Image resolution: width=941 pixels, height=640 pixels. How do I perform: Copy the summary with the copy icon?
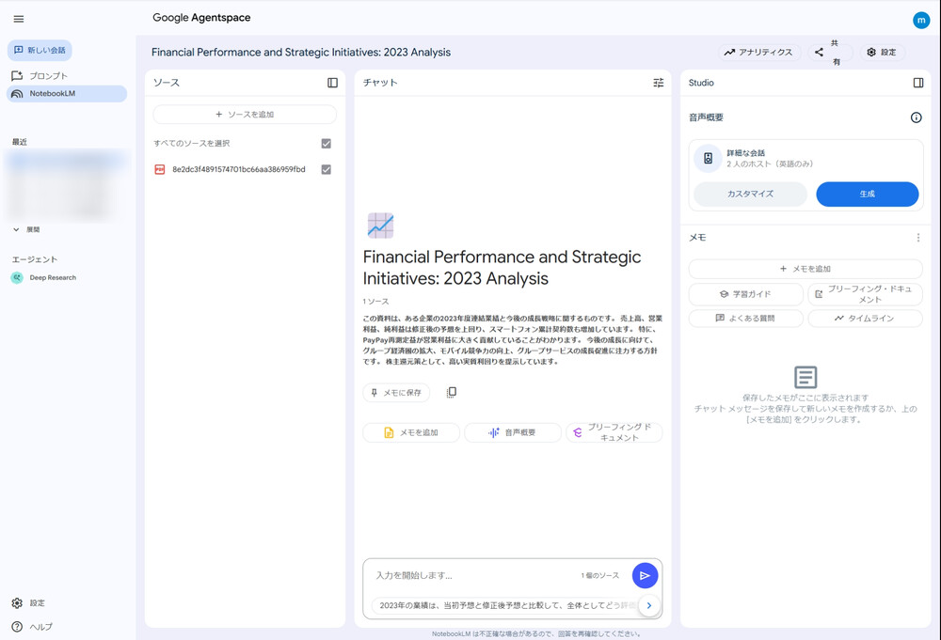point(451,392)
